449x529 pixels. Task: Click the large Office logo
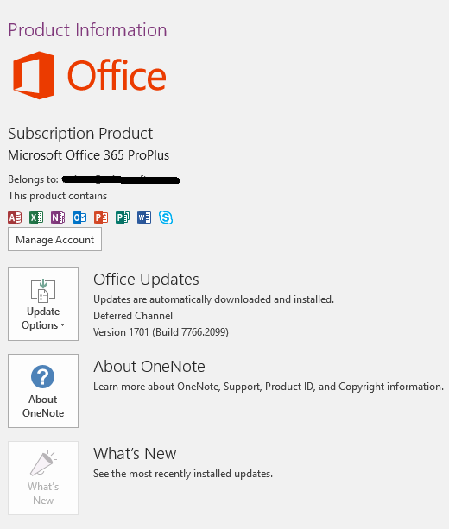tap(90, 75)
